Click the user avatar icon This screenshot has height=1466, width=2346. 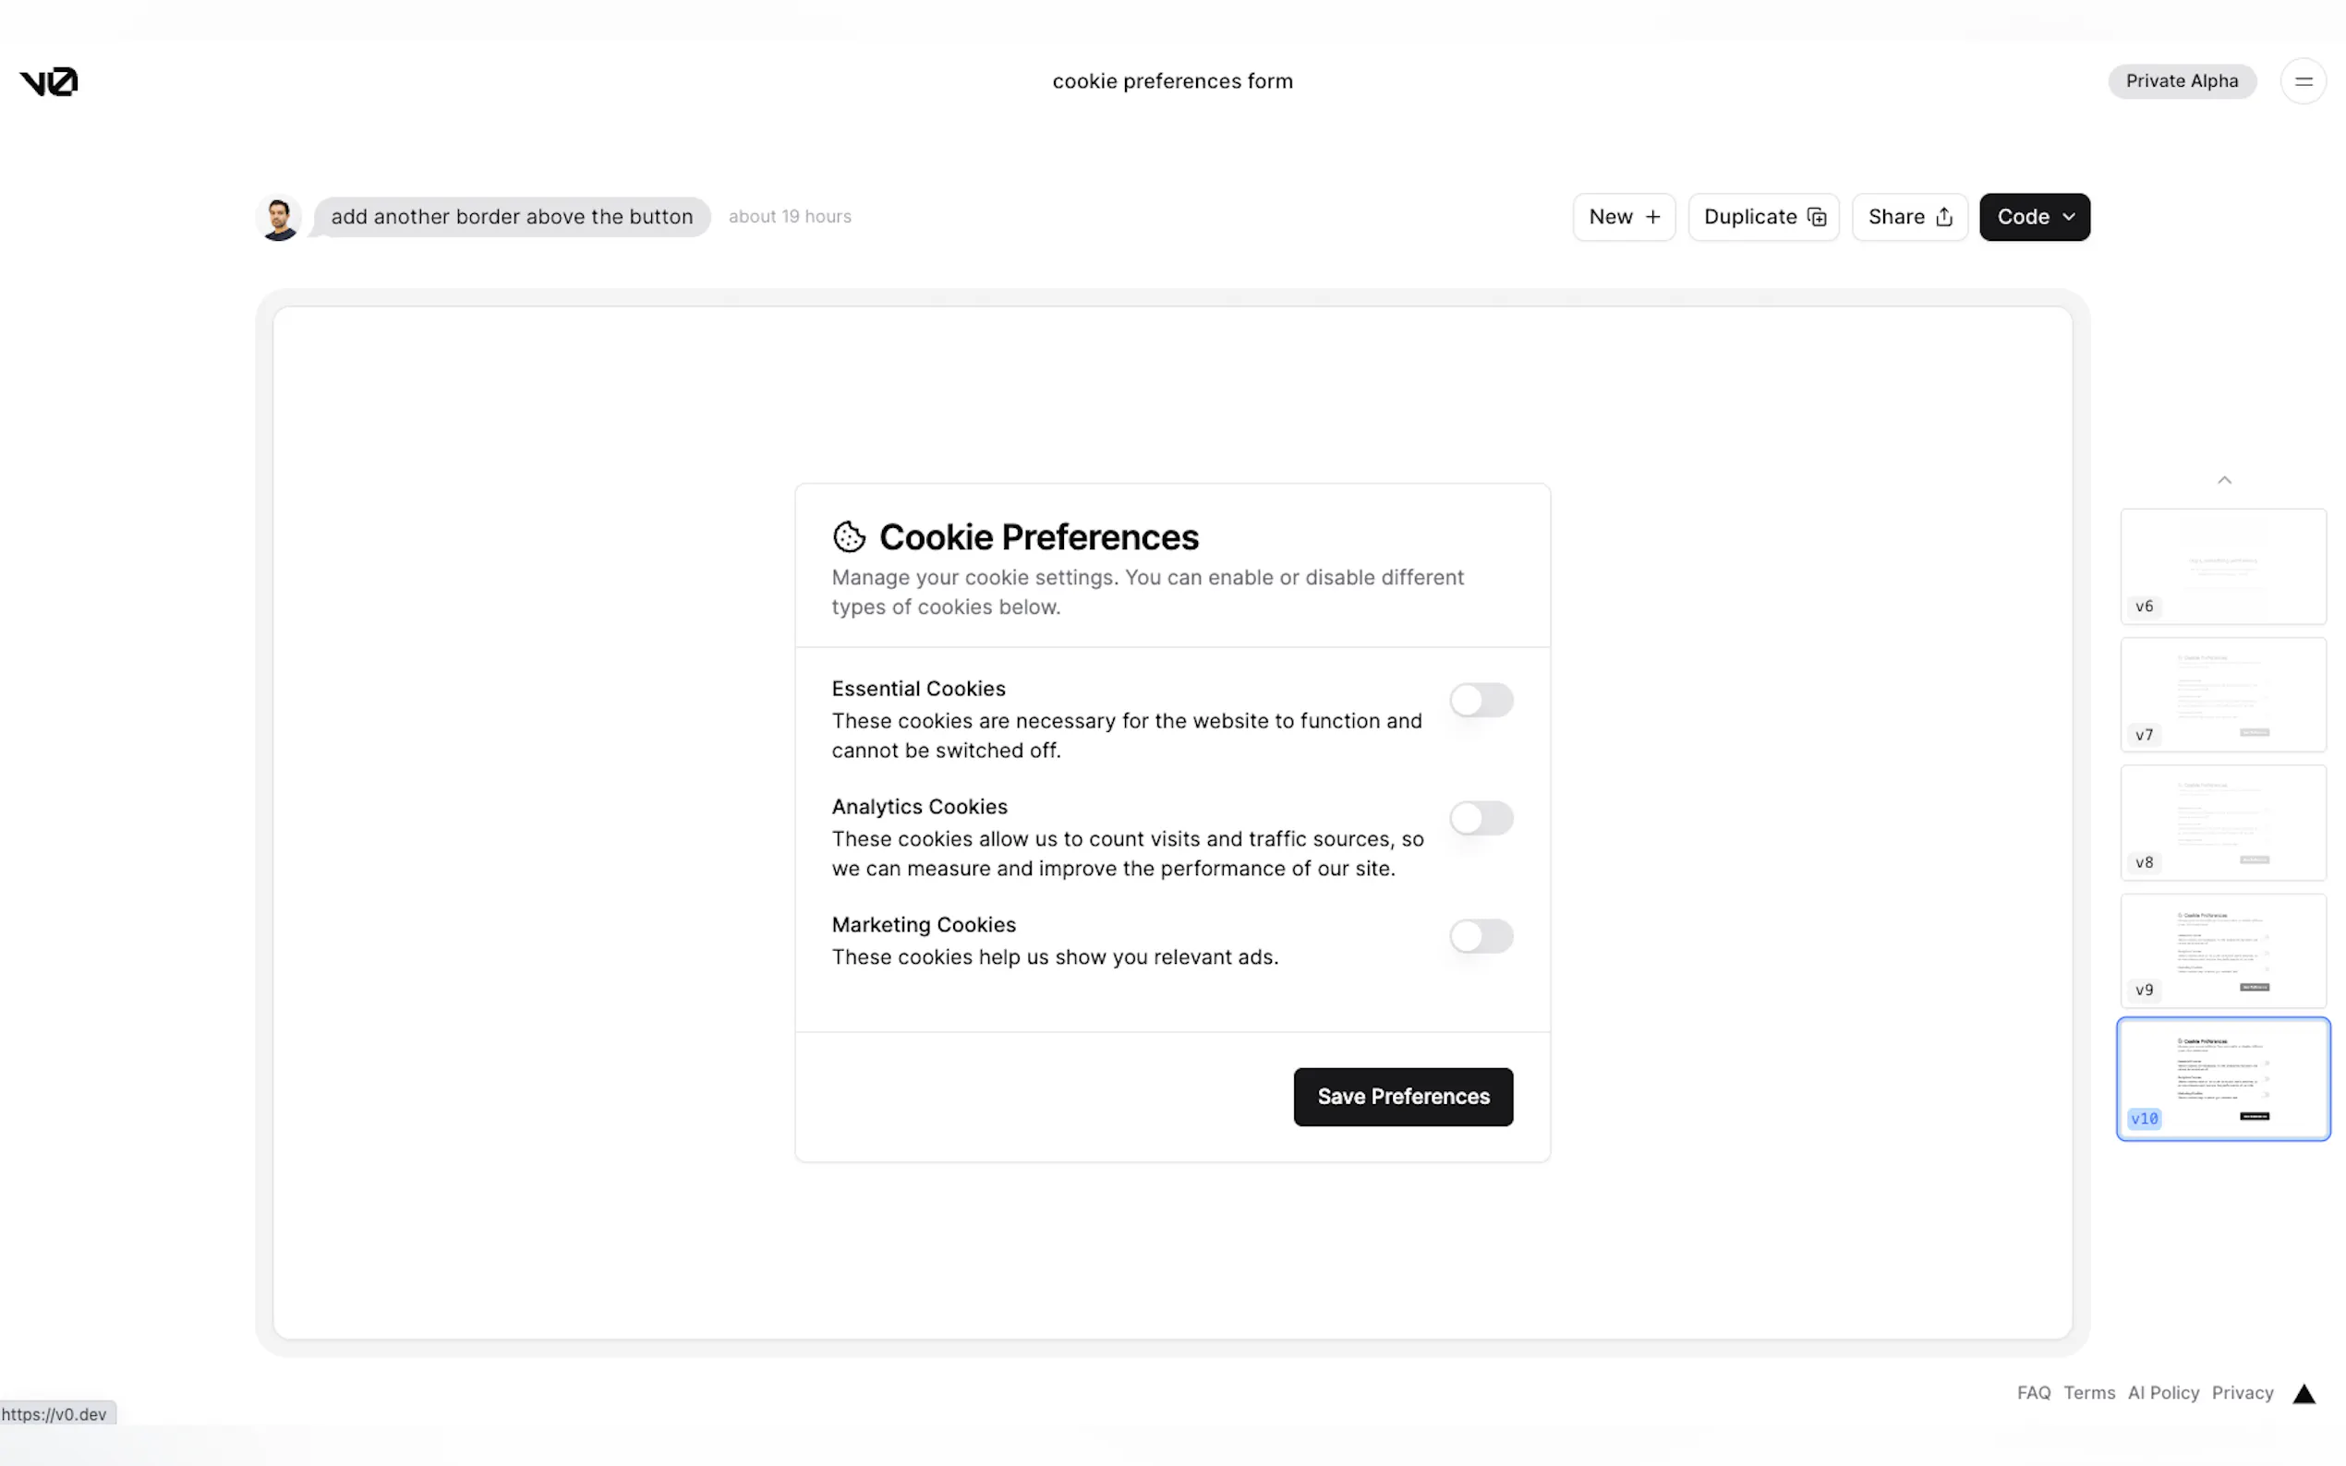(279, 218)
